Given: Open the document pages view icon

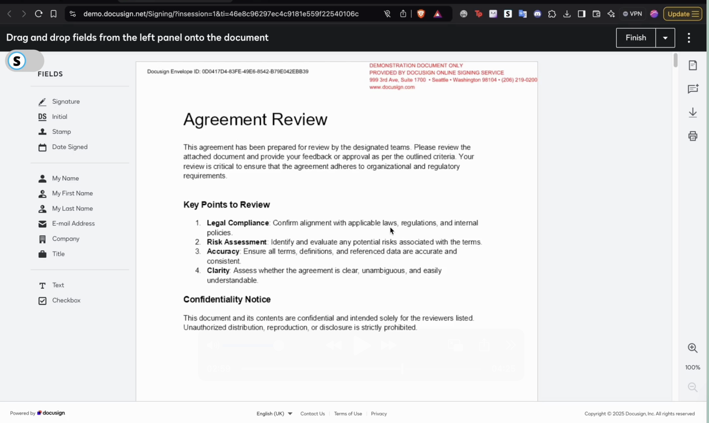Looking at the screenshot, I should coord(693,65).
